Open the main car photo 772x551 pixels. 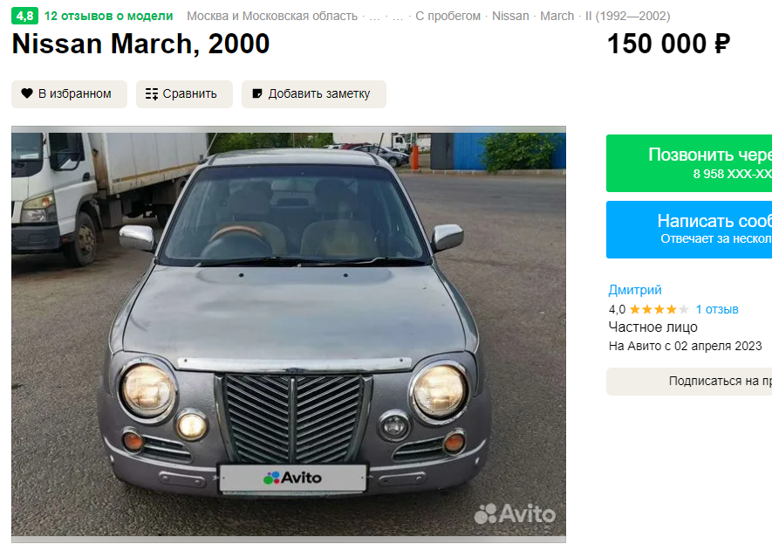(x=289, y=334)
